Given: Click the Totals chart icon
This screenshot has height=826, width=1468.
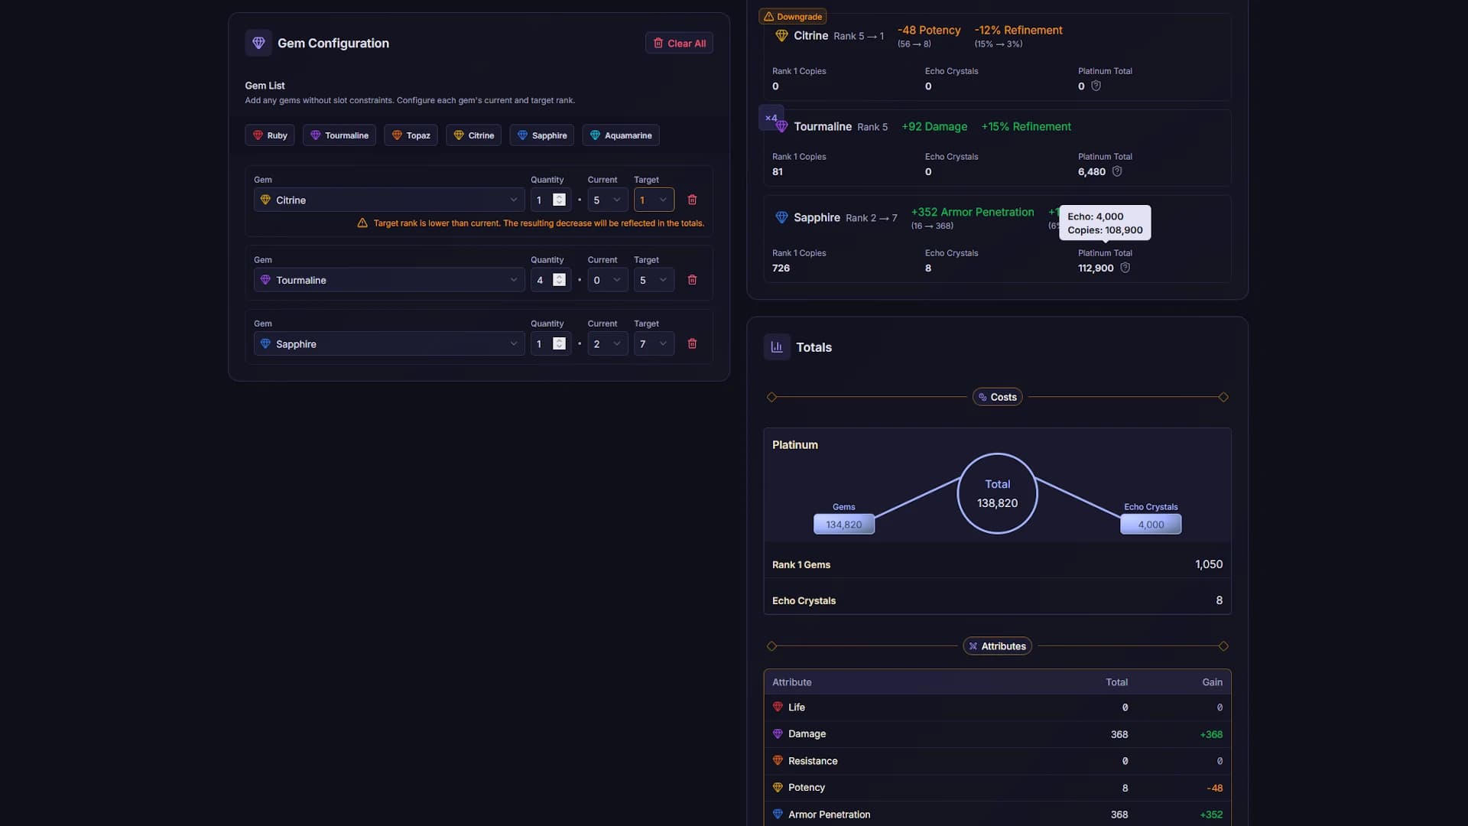Looking at the screenshot, I should point(777,346).
